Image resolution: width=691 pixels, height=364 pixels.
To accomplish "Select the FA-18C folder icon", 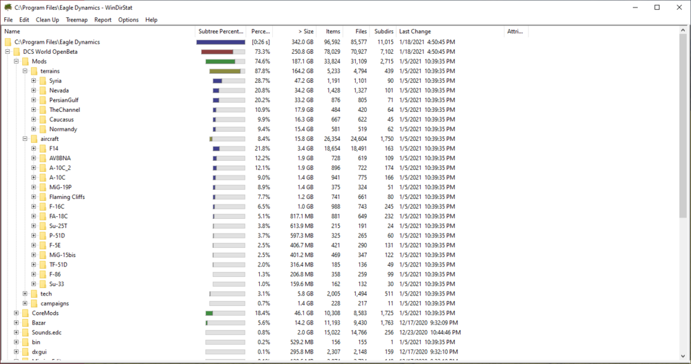I will [x=43, y=216].
